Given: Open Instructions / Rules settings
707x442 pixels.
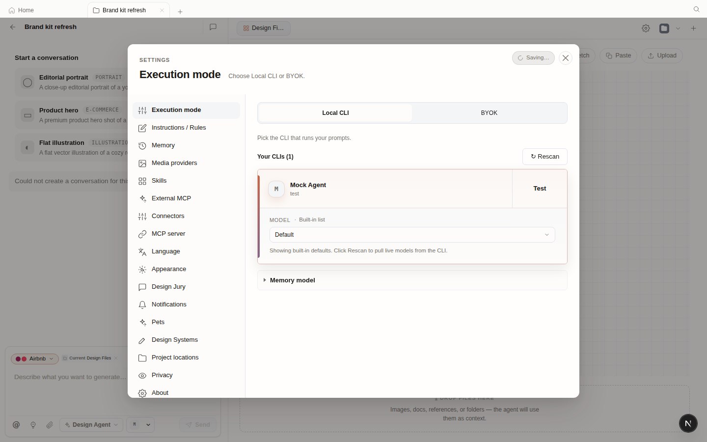Looking at the screenshot, I should (x=186, y=128).
